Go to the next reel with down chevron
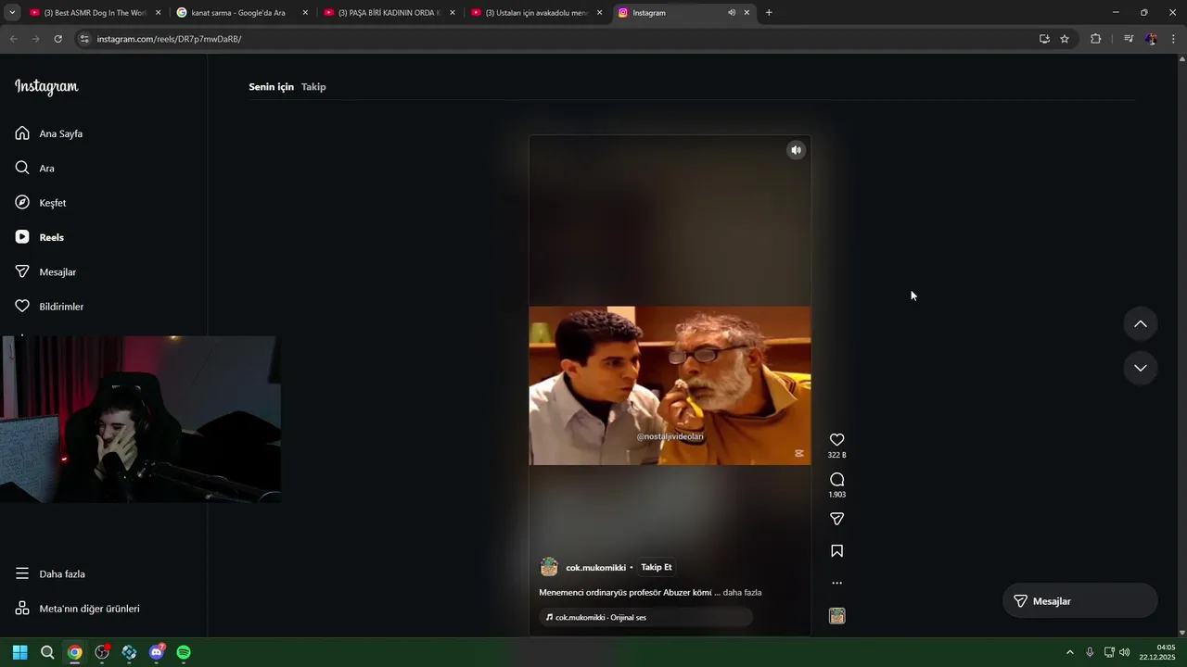The image size is (1187, 667). tap(1141, 368)
